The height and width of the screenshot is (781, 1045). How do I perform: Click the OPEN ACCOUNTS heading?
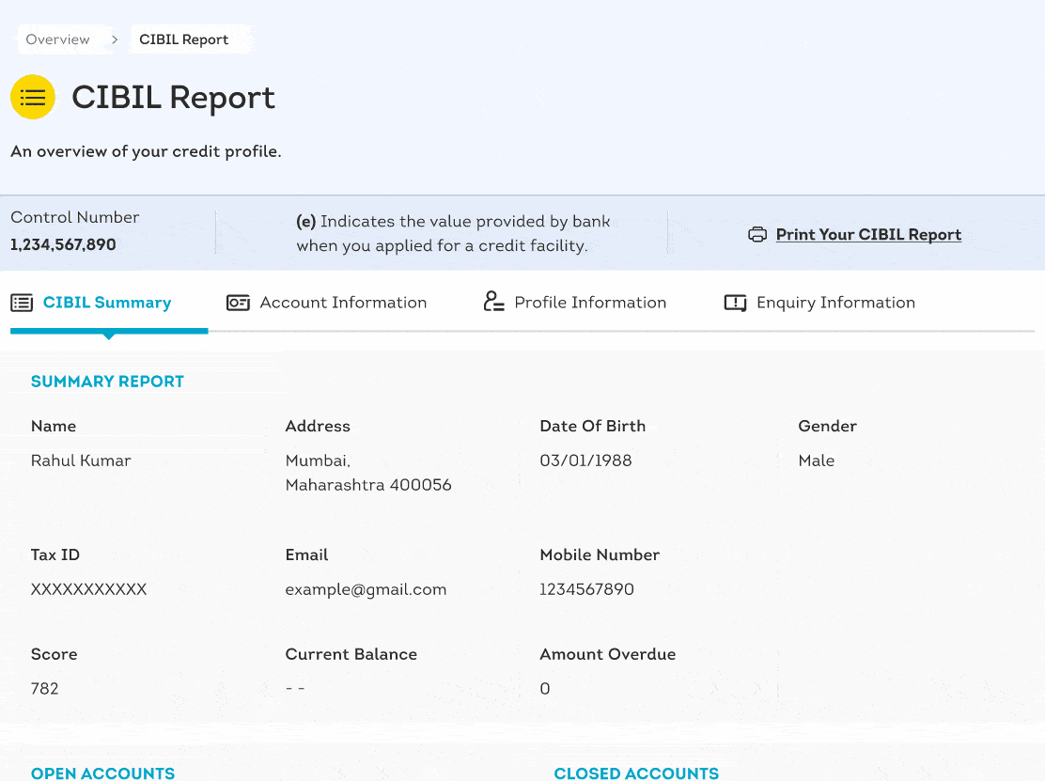click(102, 773)
